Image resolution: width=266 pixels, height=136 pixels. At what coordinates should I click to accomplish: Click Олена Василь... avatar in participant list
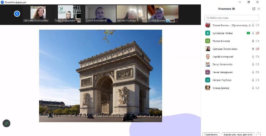point(208,25)
